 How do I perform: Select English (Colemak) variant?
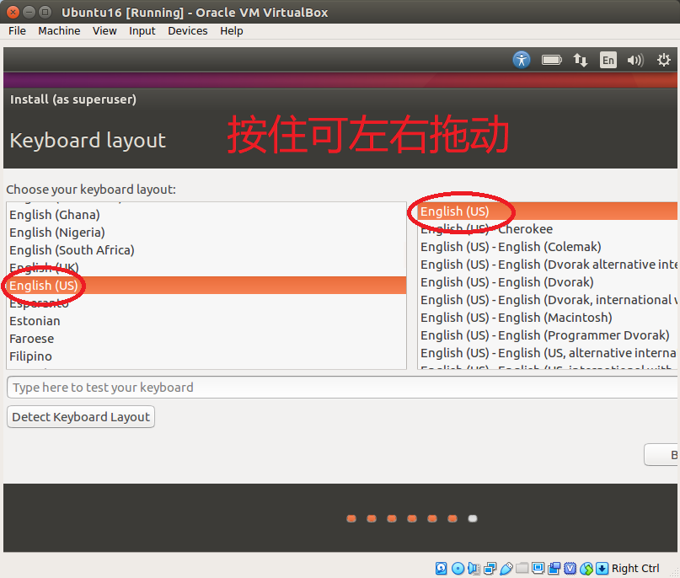pyautogui.click(x=548, y=247)
